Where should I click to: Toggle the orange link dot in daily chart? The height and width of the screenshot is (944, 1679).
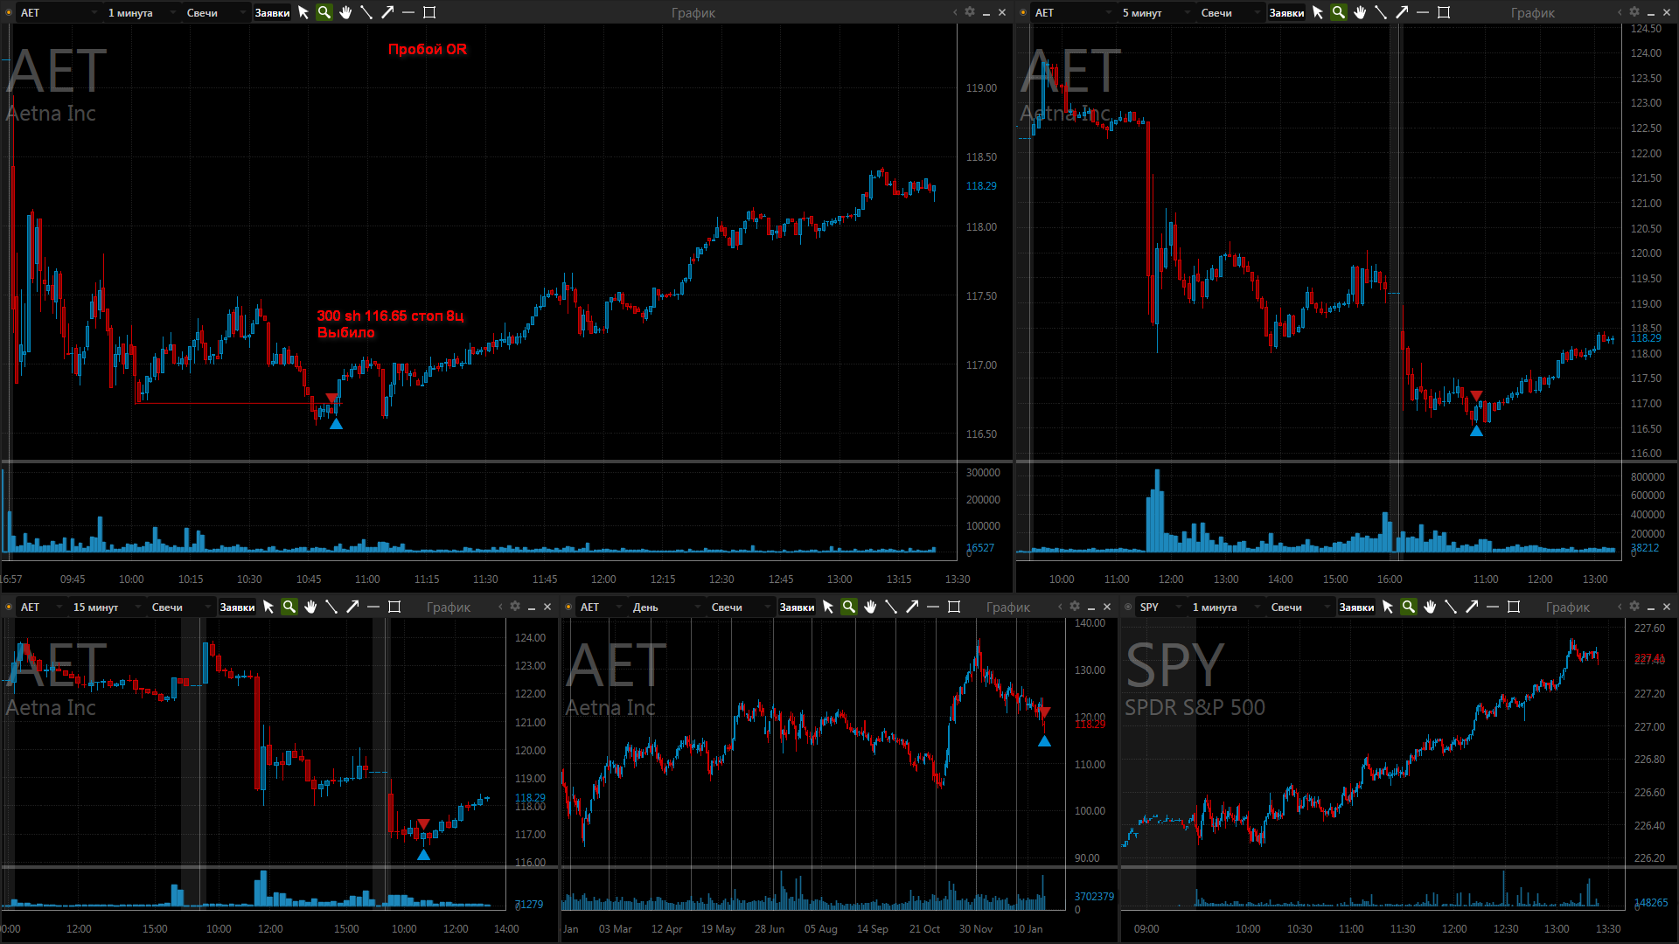coord(568,607)
